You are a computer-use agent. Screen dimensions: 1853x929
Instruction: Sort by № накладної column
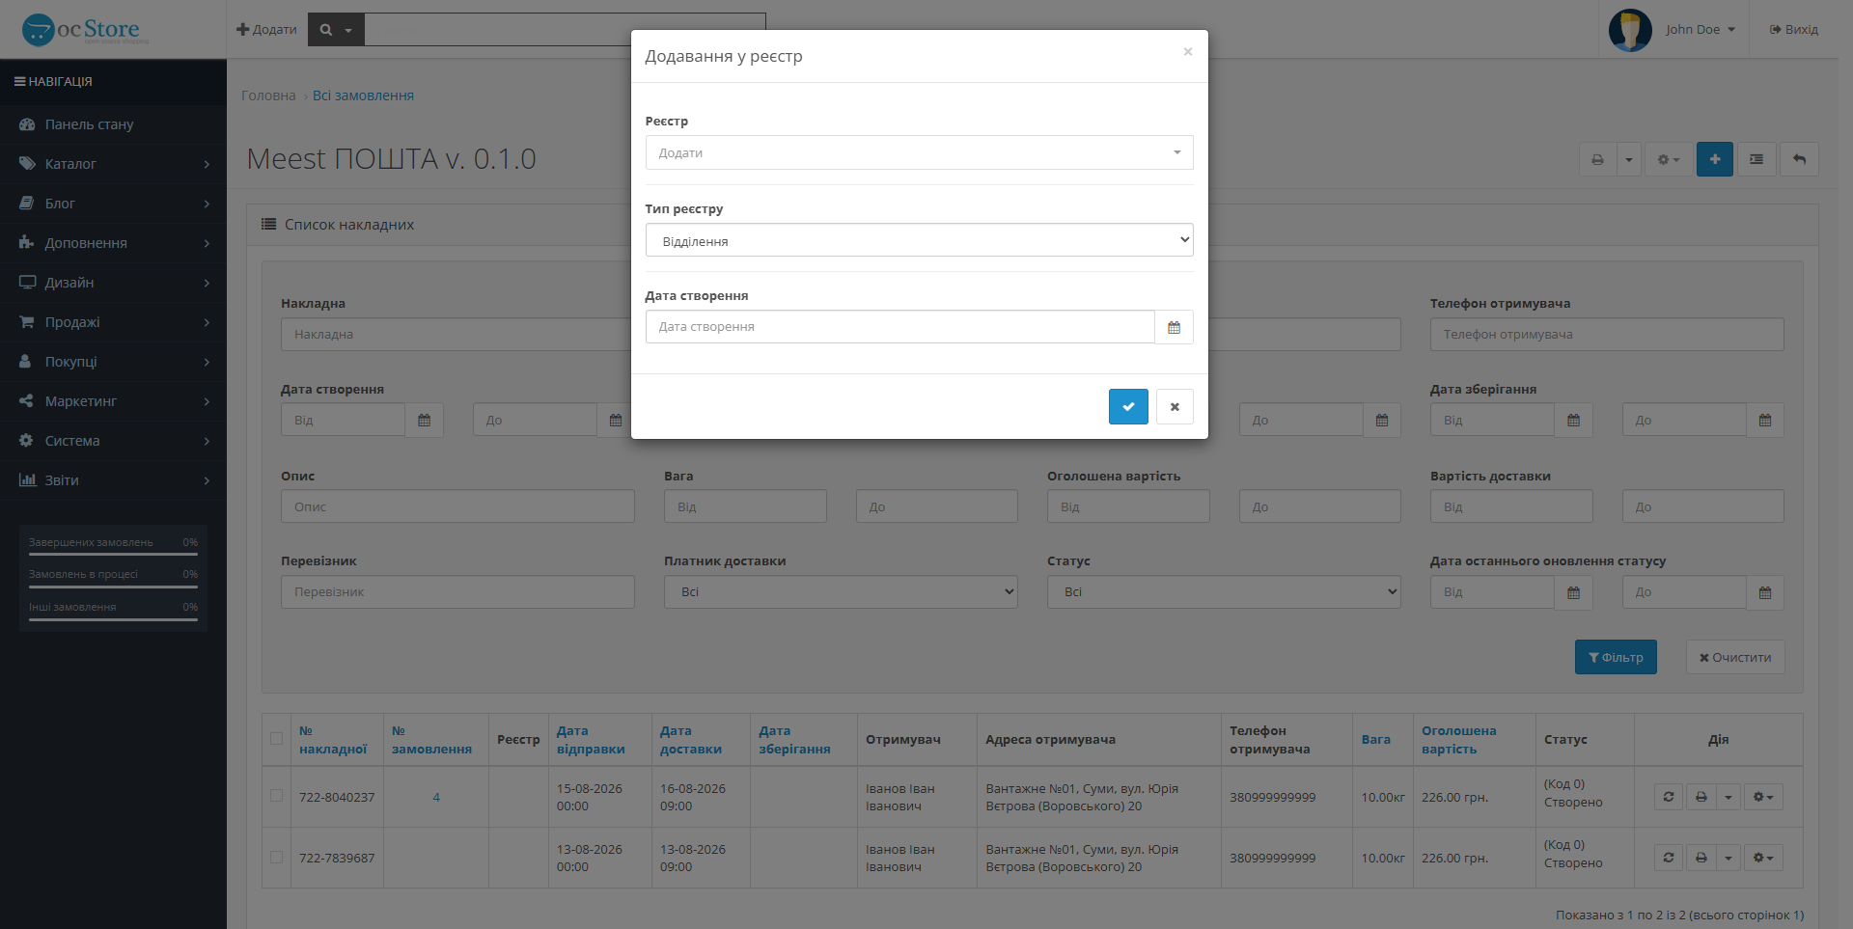(x=333, y=740)
